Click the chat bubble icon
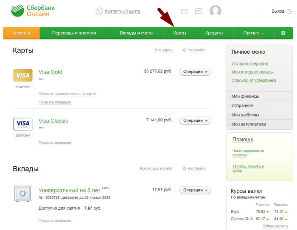The image size is (297, 230). pos(199,11)
